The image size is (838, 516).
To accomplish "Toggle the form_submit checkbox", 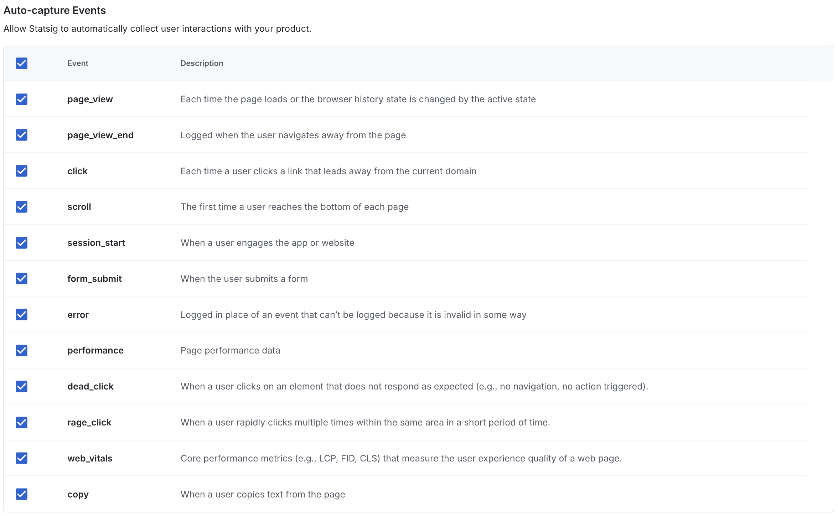I will (21, 279).
